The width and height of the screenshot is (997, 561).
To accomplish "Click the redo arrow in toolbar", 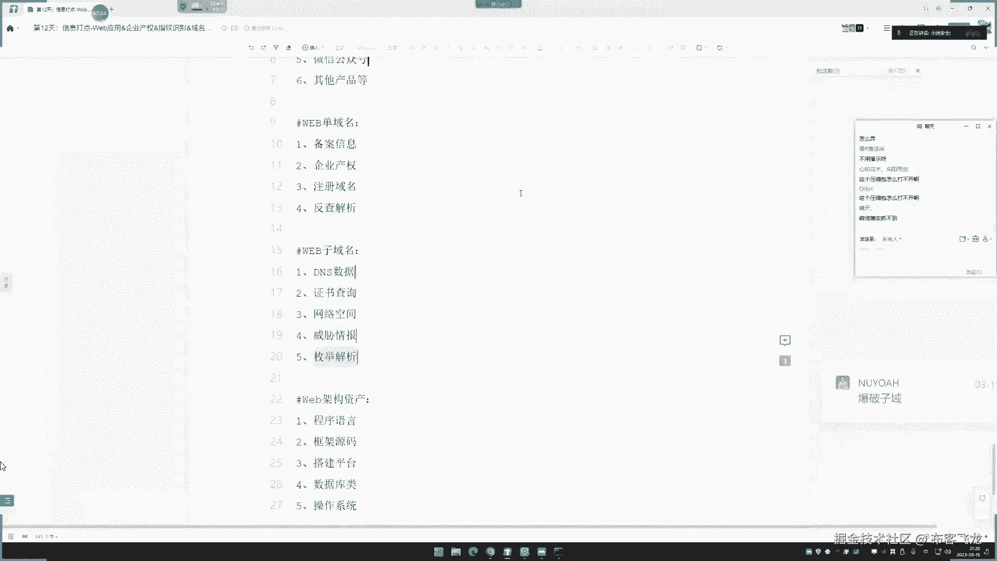I will point(263,48).
